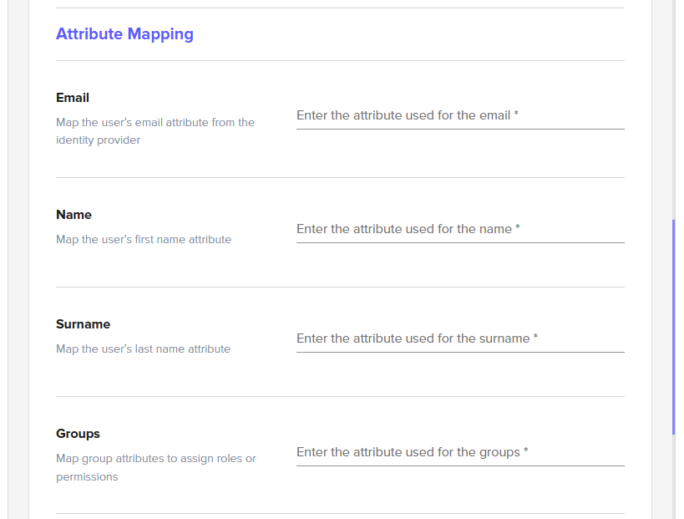684x519 pixels.
Task: Click the required asterisk in the groups placeholder
Action: pyautogui.click(x=525, y=452)
